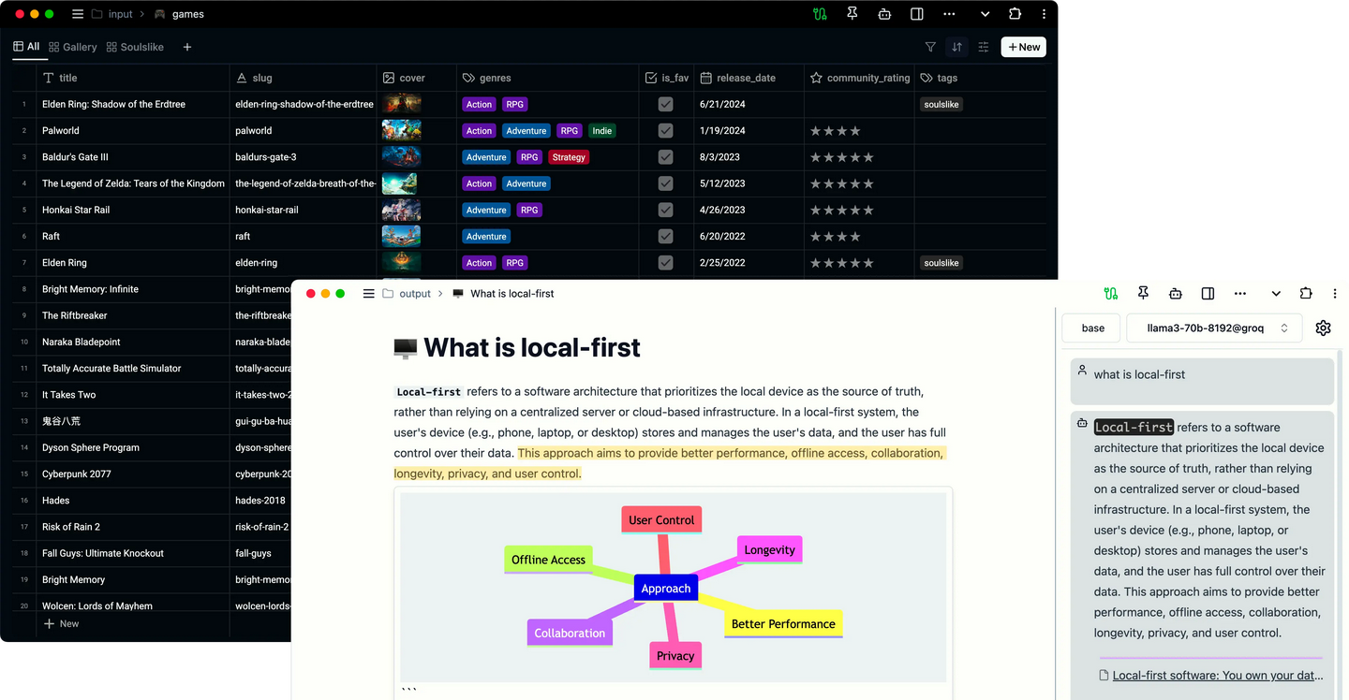Toggle is_fav for Baldur's Gate III
Image resolution: width=1349 pixels, height=700 pixels.
coord(665,156)
